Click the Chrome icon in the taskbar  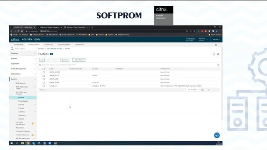pyautogui.click(x=28, y=143)
